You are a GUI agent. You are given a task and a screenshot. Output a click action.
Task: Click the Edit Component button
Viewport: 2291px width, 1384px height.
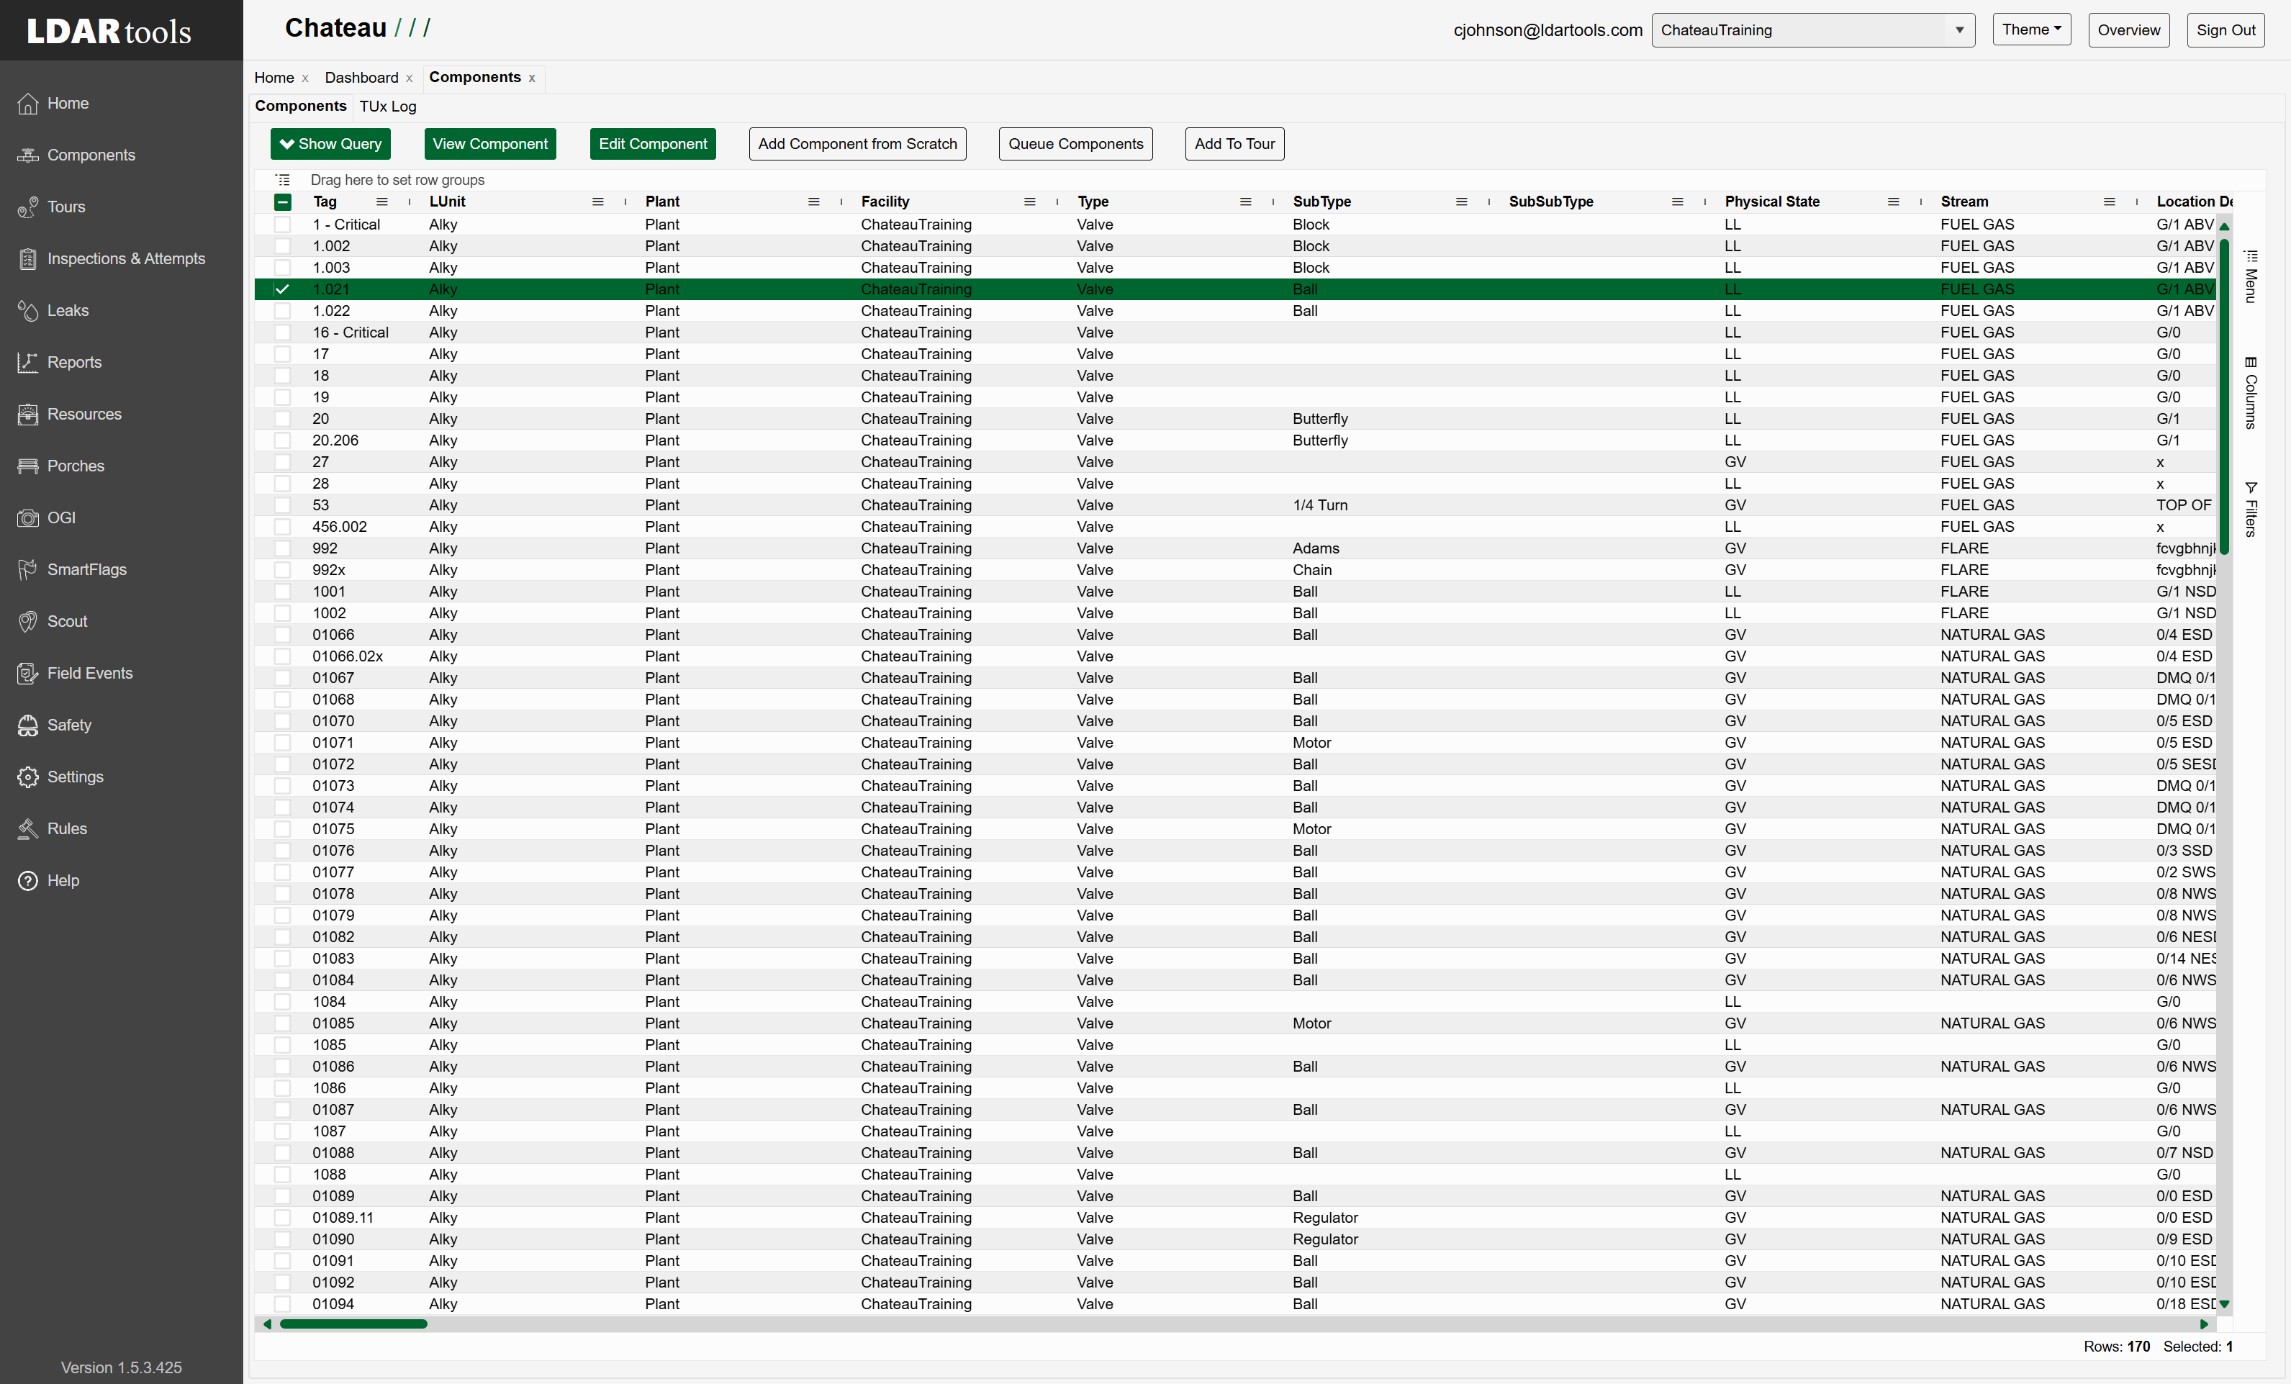tap(653, 144)
